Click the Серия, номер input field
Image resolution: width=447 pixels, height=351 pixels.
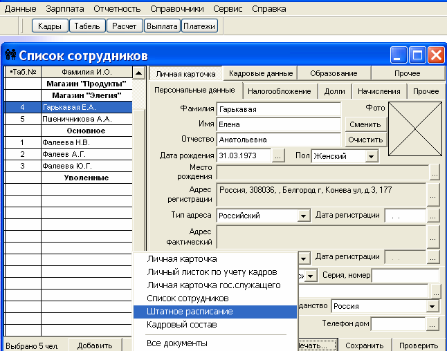[x=405, y=275]
